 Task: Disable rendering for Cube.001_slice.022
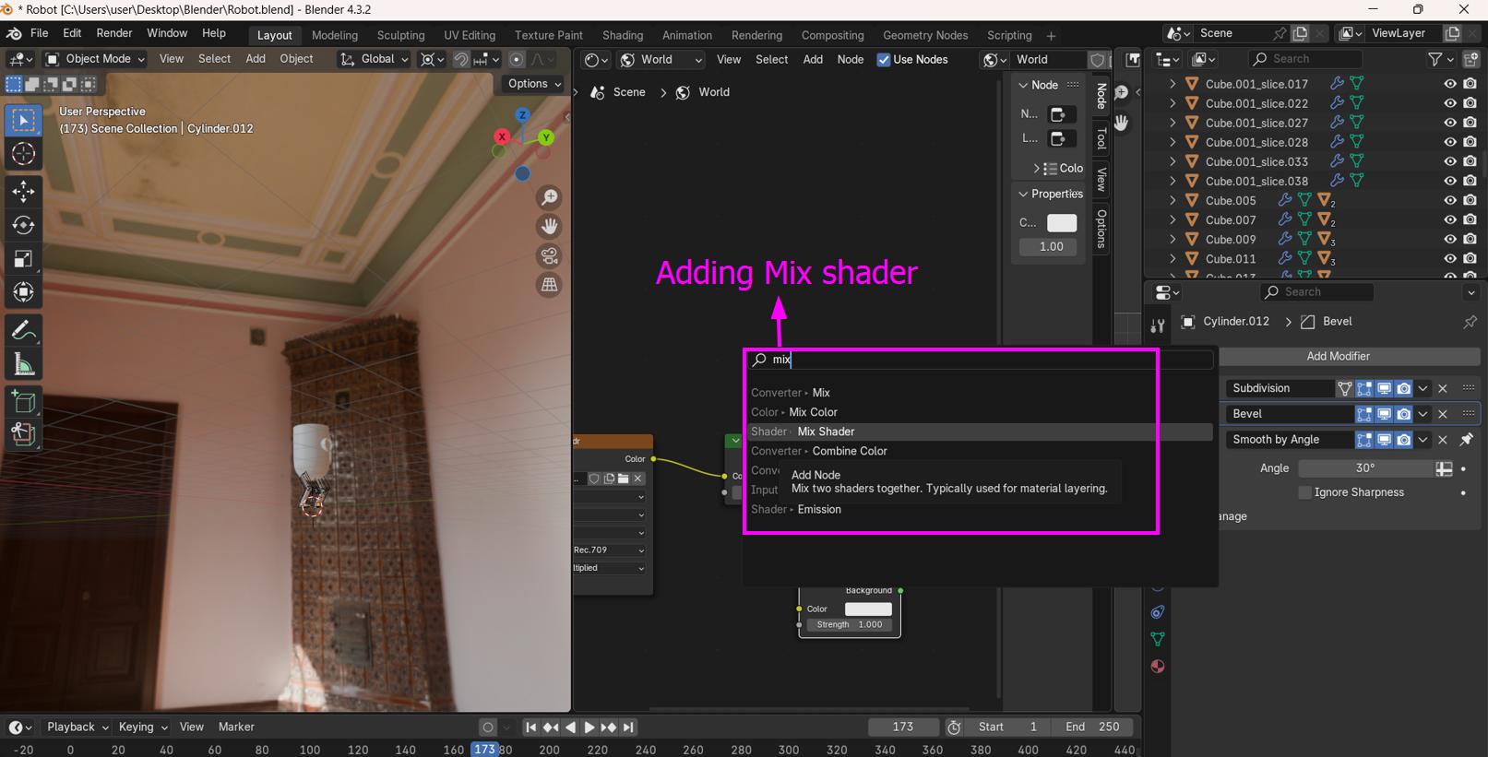pyautogui.click(x=1470, y=103)
